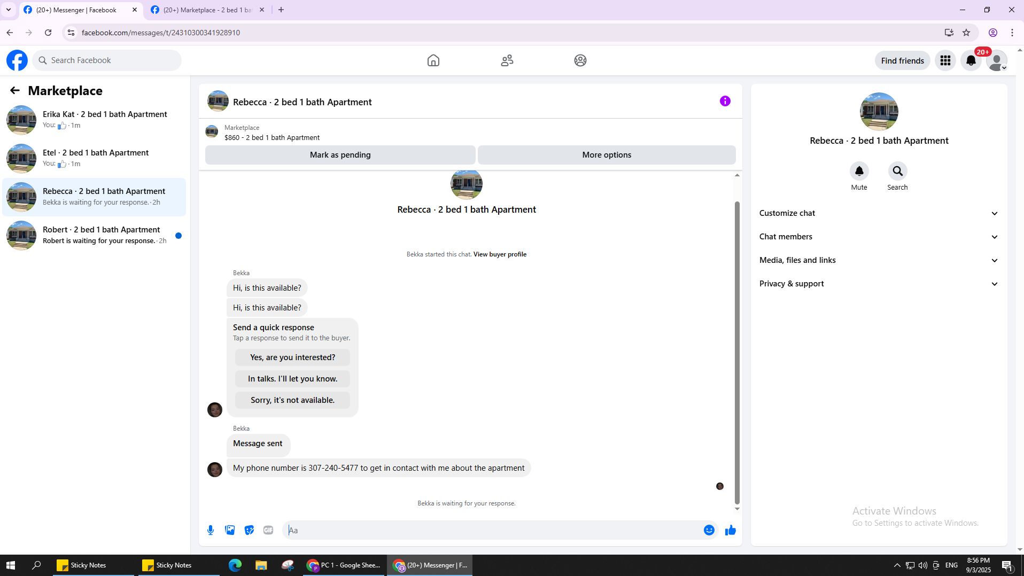Choose a GIF from the GIF icon

pyautogui.click(x=268, y=530)
